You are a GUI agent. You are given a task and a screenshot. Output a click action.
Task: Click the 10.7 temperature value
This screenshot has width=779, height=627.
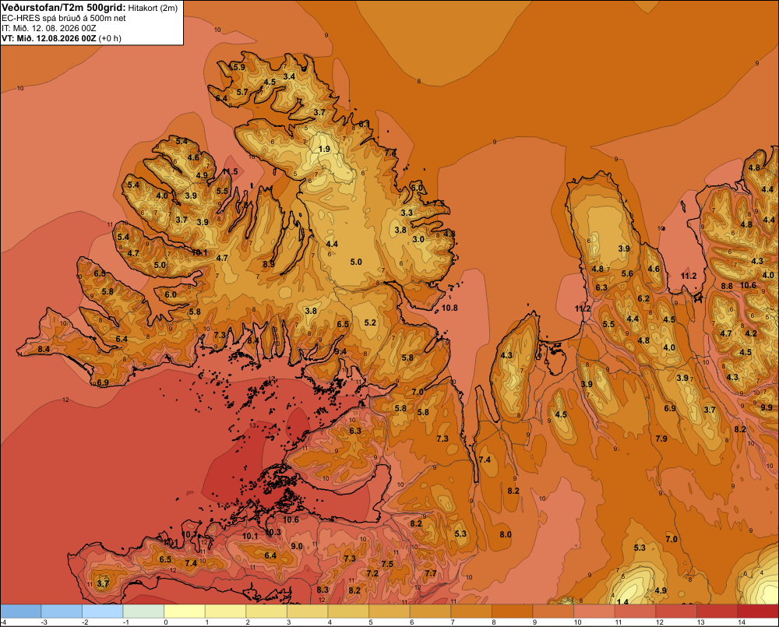tap(189, 534)
